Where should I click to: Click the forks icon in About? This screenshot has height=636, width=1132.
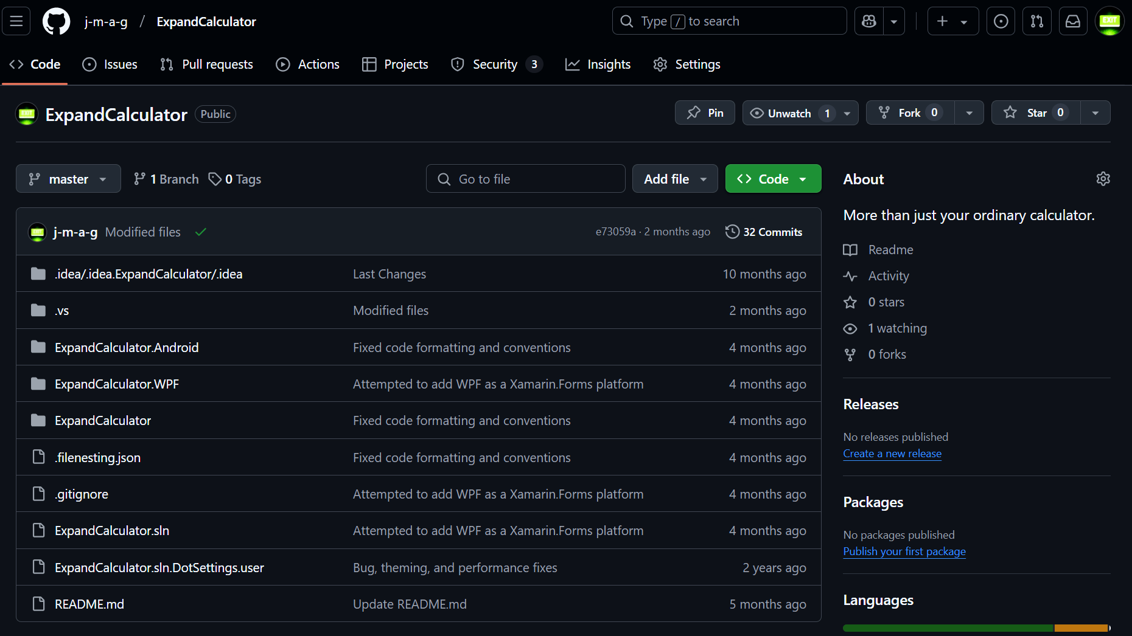pos(850,354)
